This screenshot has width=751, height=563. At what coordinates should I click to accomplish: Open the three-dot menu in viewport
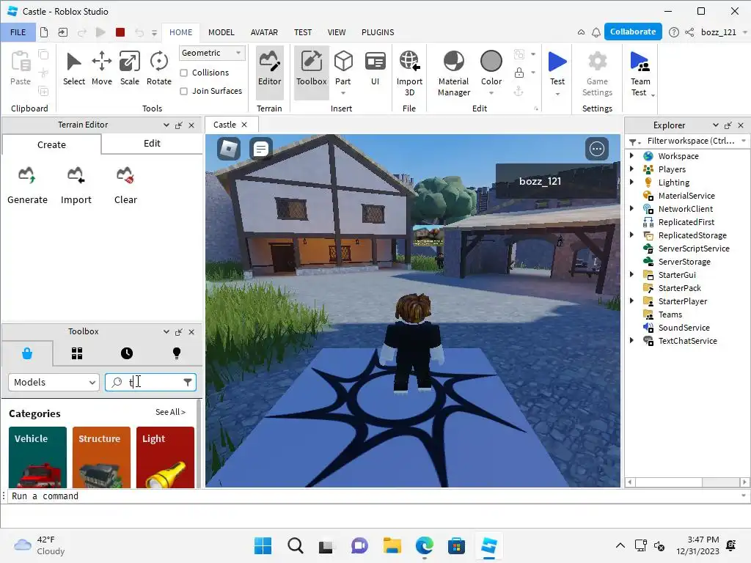pos(597,149)
